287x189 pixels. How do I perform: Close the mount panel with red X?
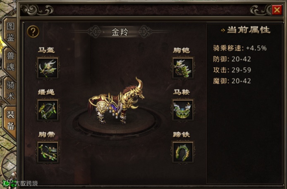tap(277, 10)
